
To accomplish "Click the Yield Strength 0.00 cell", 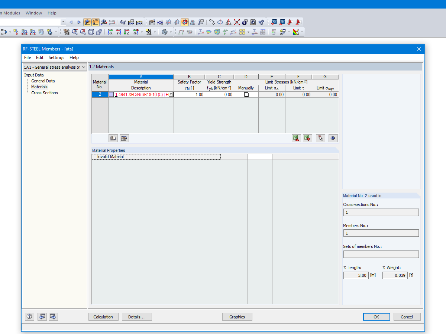I will 219,95.
